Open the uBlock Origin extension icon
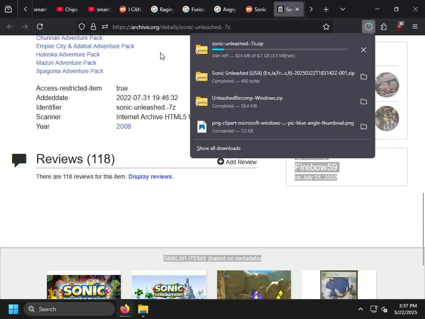The width and height of the screenshot is (425, 319). pos(400,26)
